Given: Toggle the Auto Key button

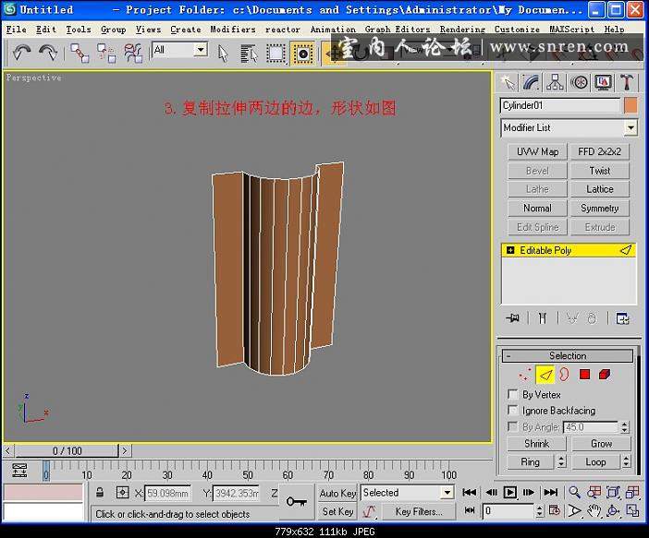Looking at the screenshot, I should point(337,493).
